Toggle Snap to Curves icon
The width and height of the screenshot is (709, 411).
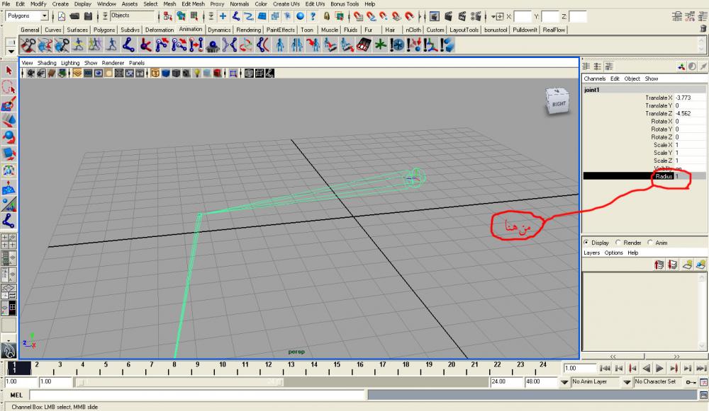tap(372, 16)
